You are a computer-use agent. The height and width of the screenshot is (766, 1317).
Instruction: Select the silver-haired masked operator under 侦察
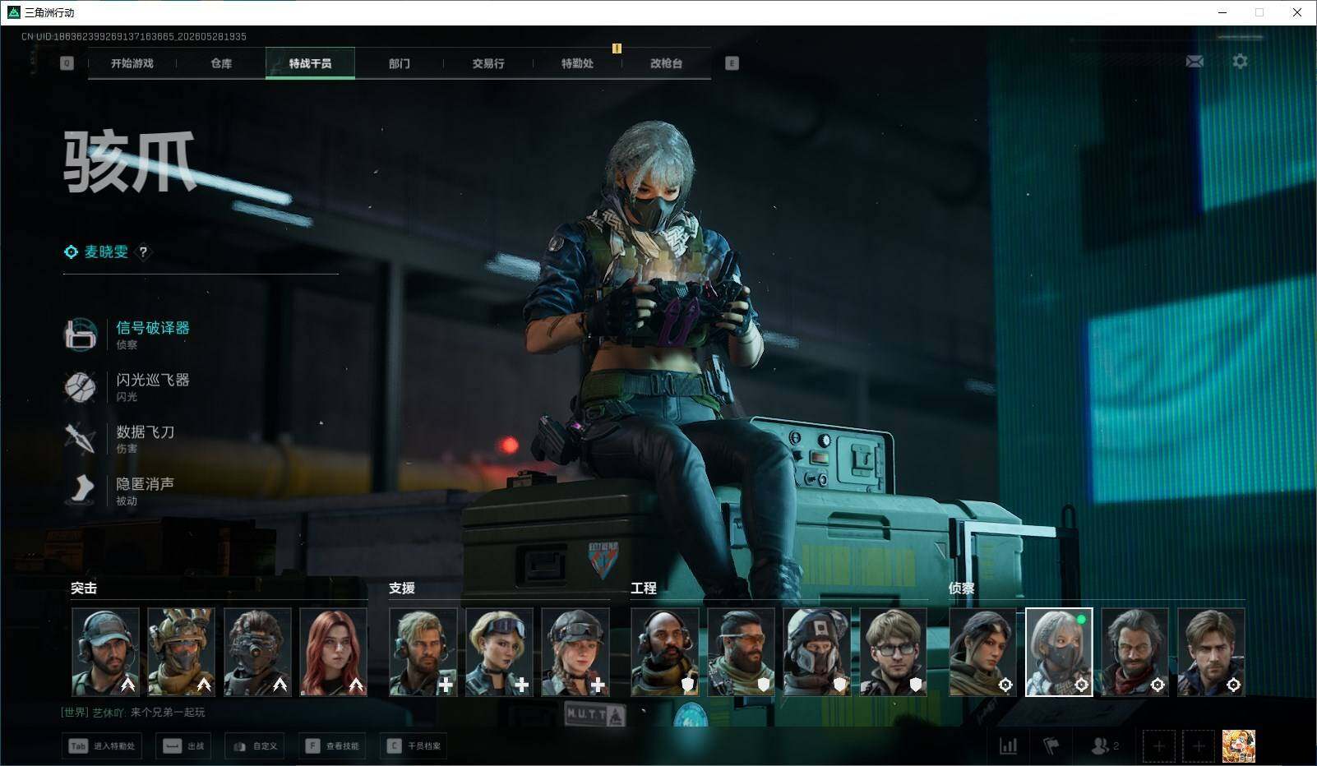click(1060, 652)
